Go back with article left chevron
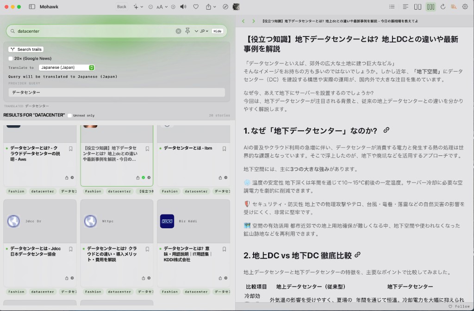Viewport: 474px width, 311px height. point(243,21)
